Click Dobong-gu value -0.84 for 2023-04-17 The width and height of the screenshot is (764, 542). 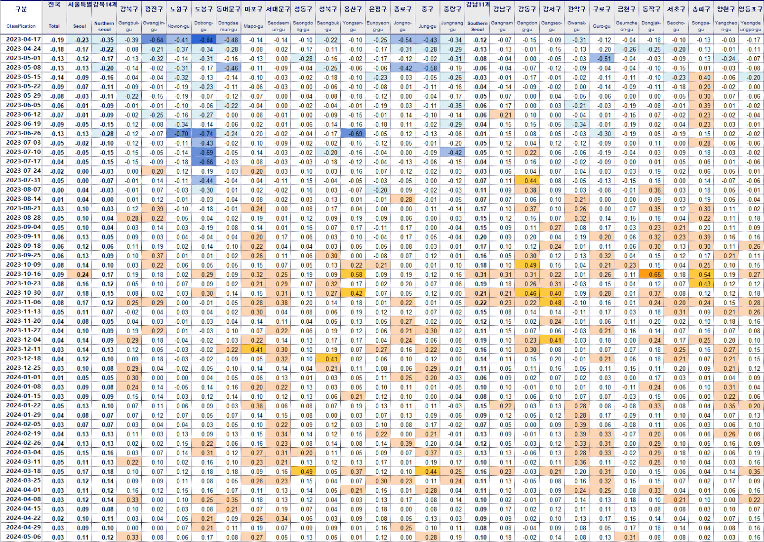203,40
